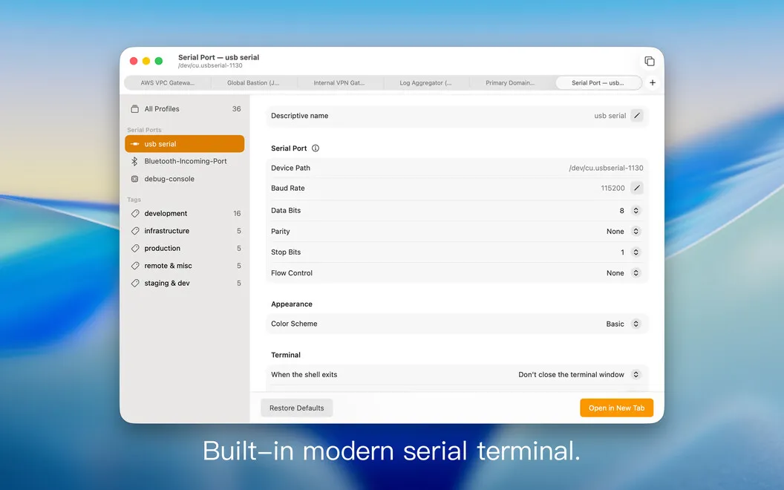Click the debug-console chip icon
Image resolution: width=784 pixels, height=490 pixels.
[134, 178]
